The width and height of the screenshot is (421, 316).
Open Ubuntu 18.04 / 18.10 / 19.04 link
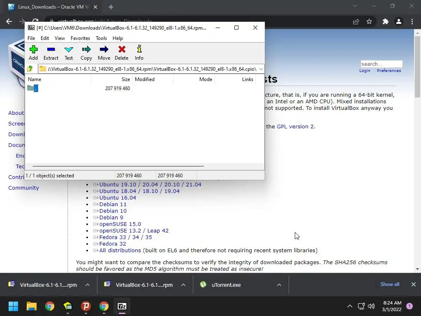139,191
